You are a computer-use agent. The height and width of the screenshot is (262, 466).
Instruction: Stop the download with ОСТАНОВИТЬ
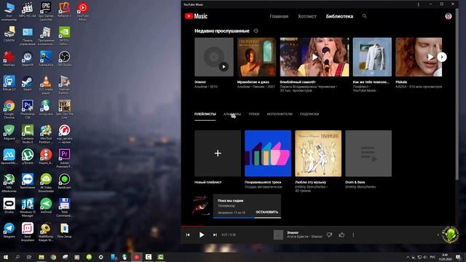coord(267,212)
